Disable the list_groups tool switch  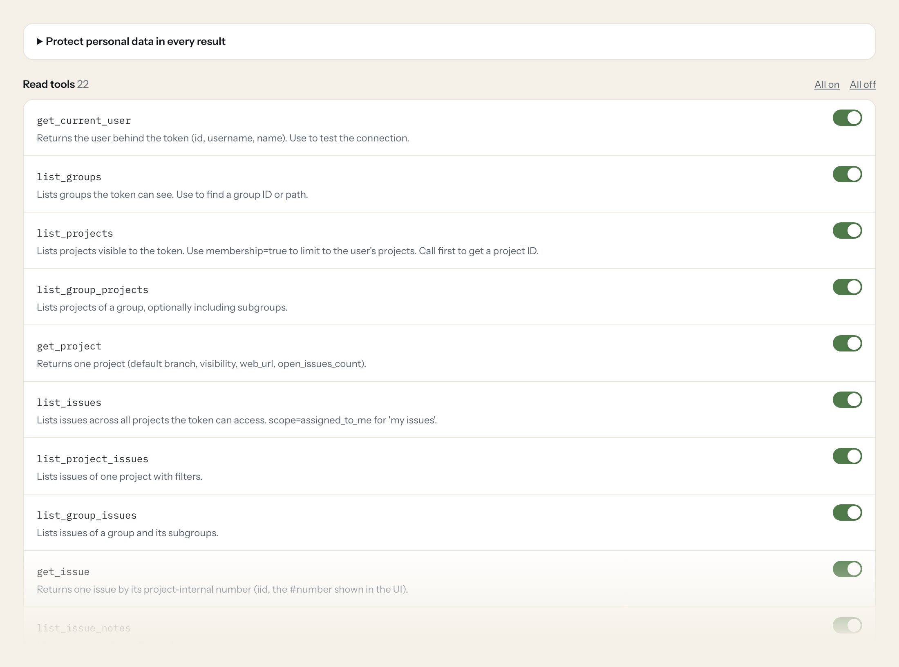(848, 174)
